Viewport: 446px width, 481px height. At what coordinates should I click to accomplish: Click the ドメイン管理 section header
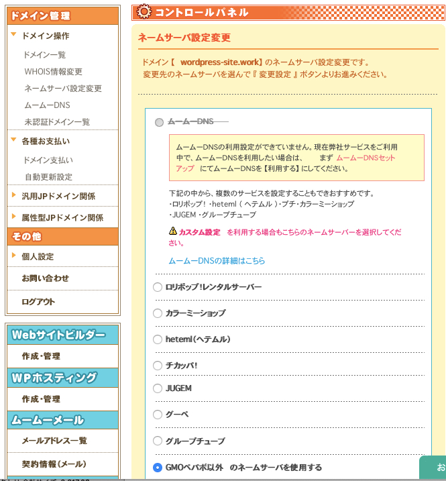pyautogui.click(x=62, y=15)
